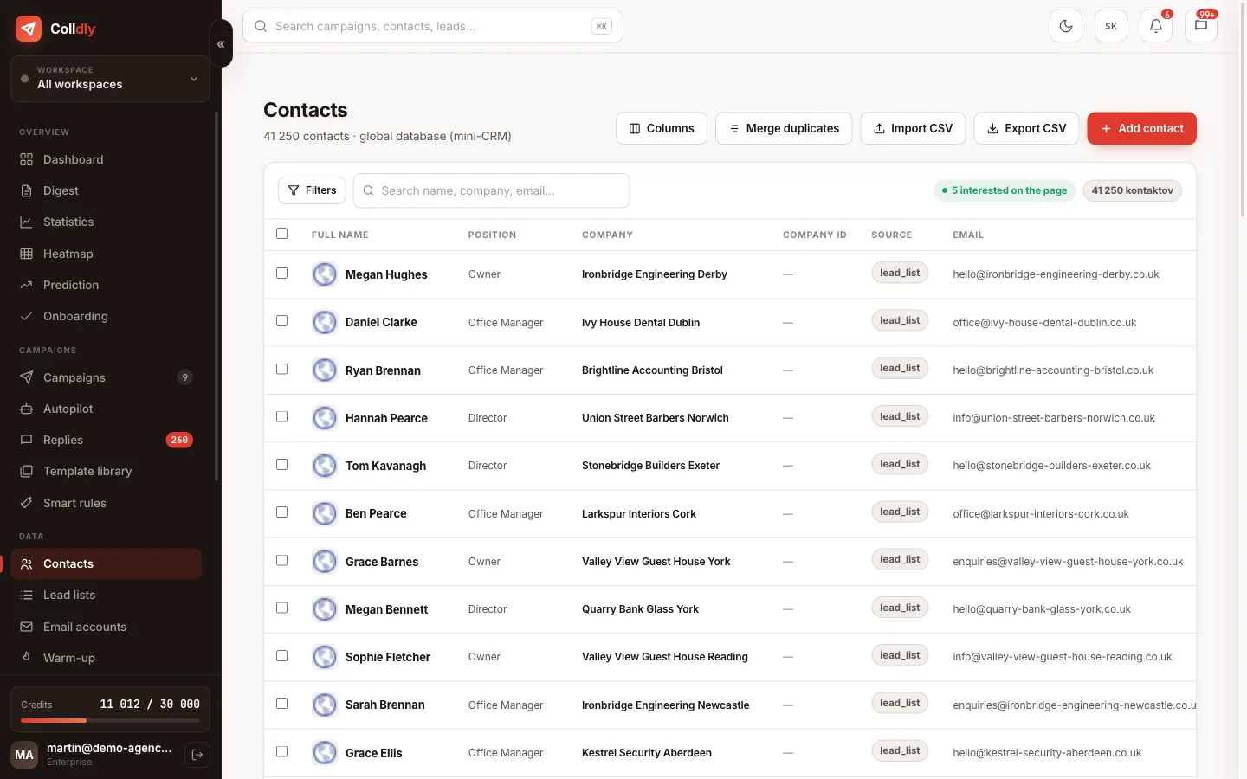The width and height of the screenshot is (1247, 779).
Task: Check the box beside Ryan Brennan
Action: point(281,370)
